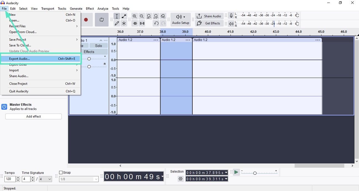
Task: Open the menu of the selected Audio 1.2 clip
Action: click(x=188, y=40)
